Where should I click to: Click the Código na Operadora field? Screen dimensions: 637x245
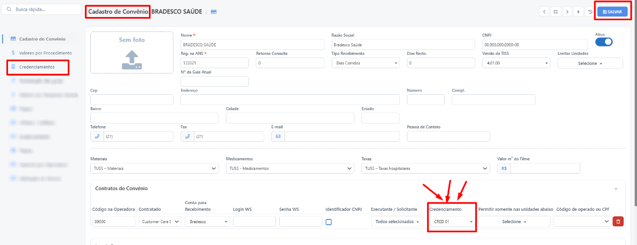115,222
